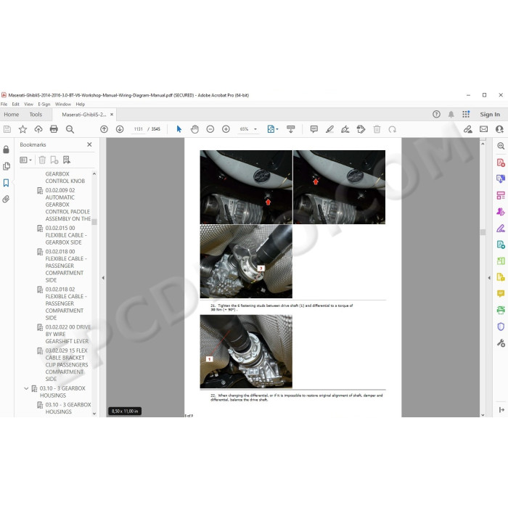Viewport: 508px width, 508px height.
Task: Add a new bookmark icon
Action: click(54, 160)
